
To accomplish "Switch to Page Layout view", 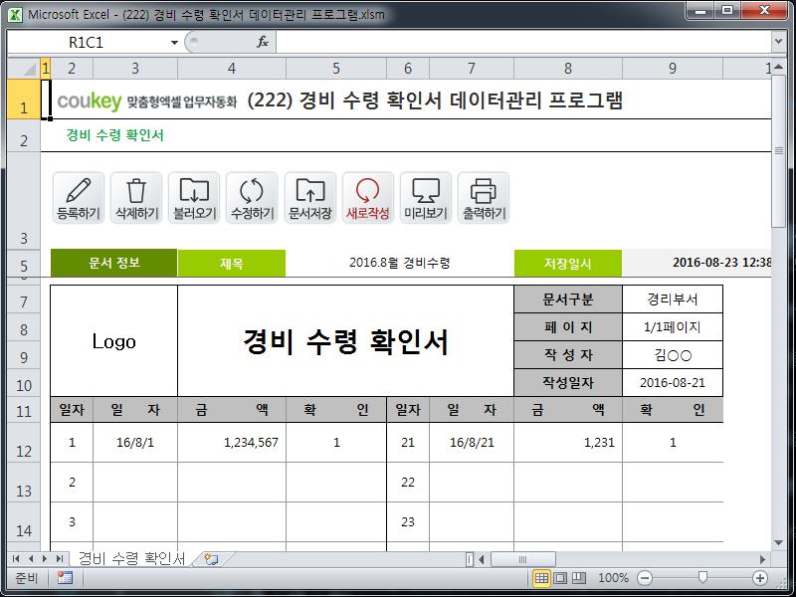I will (x=560, y=578).
